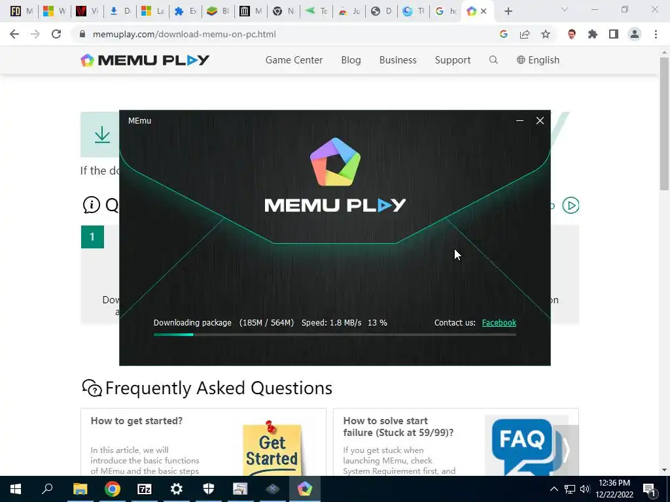This screenshot has height=502, width=670.
Task: Open the tab search dropdown chevron
Action: [565, 10]
